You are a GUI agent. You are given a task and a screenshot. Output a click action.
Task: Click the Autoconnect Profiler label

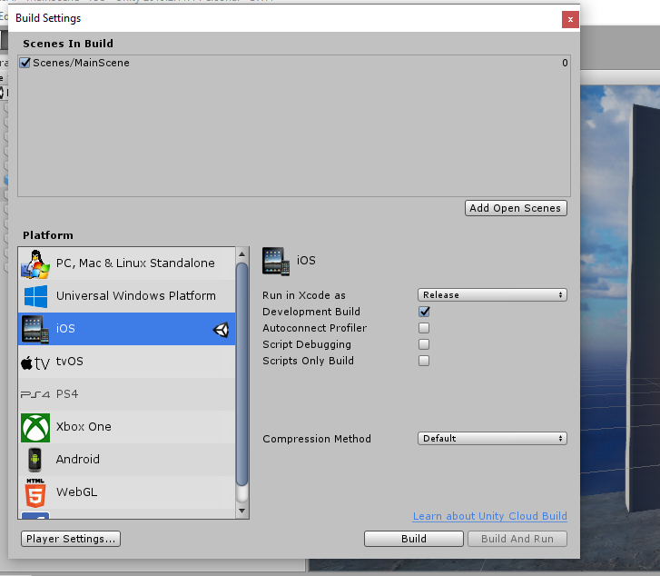point(315,328)
